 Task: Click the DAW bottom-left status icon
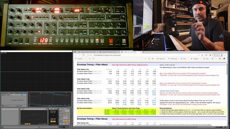click(x=2, y=127)
